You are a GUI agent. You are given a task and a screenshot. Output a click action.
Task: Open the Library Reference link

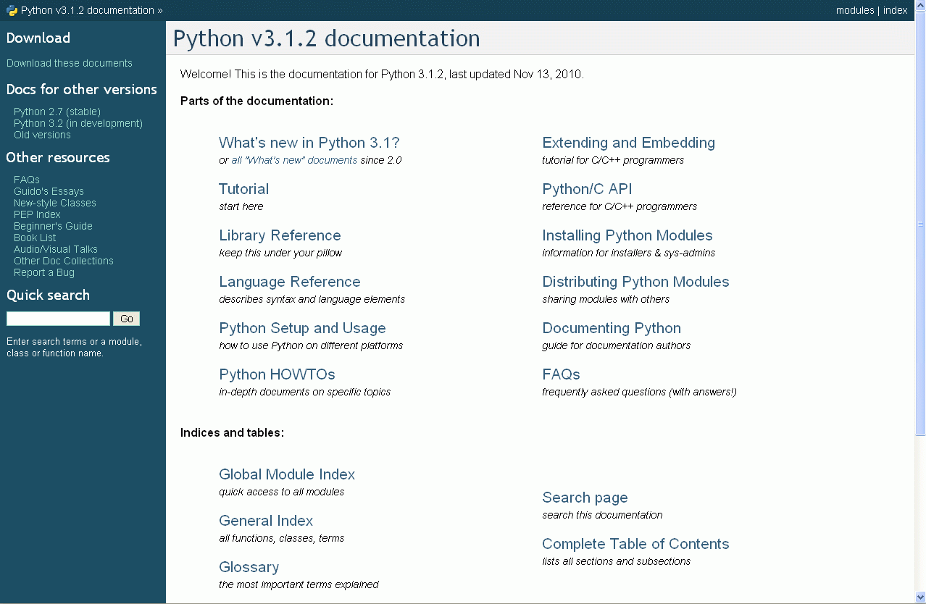point(280,235)
